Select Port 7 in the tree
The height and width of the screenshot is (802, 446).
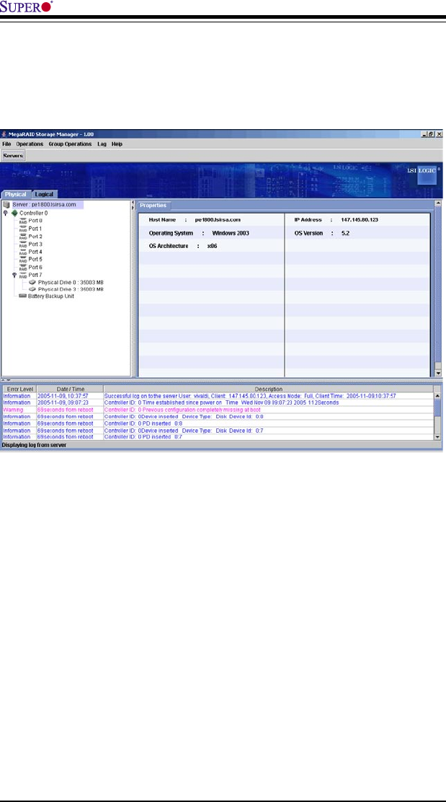click(x=35, y=275)
